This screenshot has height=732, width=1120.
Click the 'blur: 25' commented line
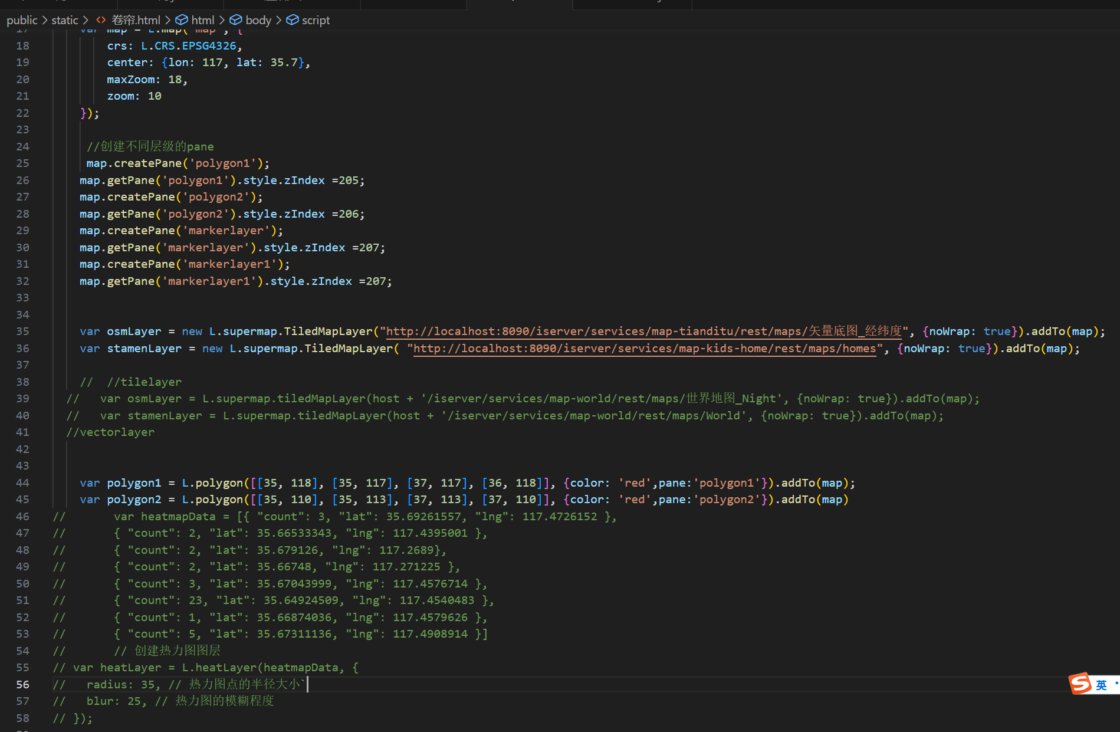coord(163,701)
